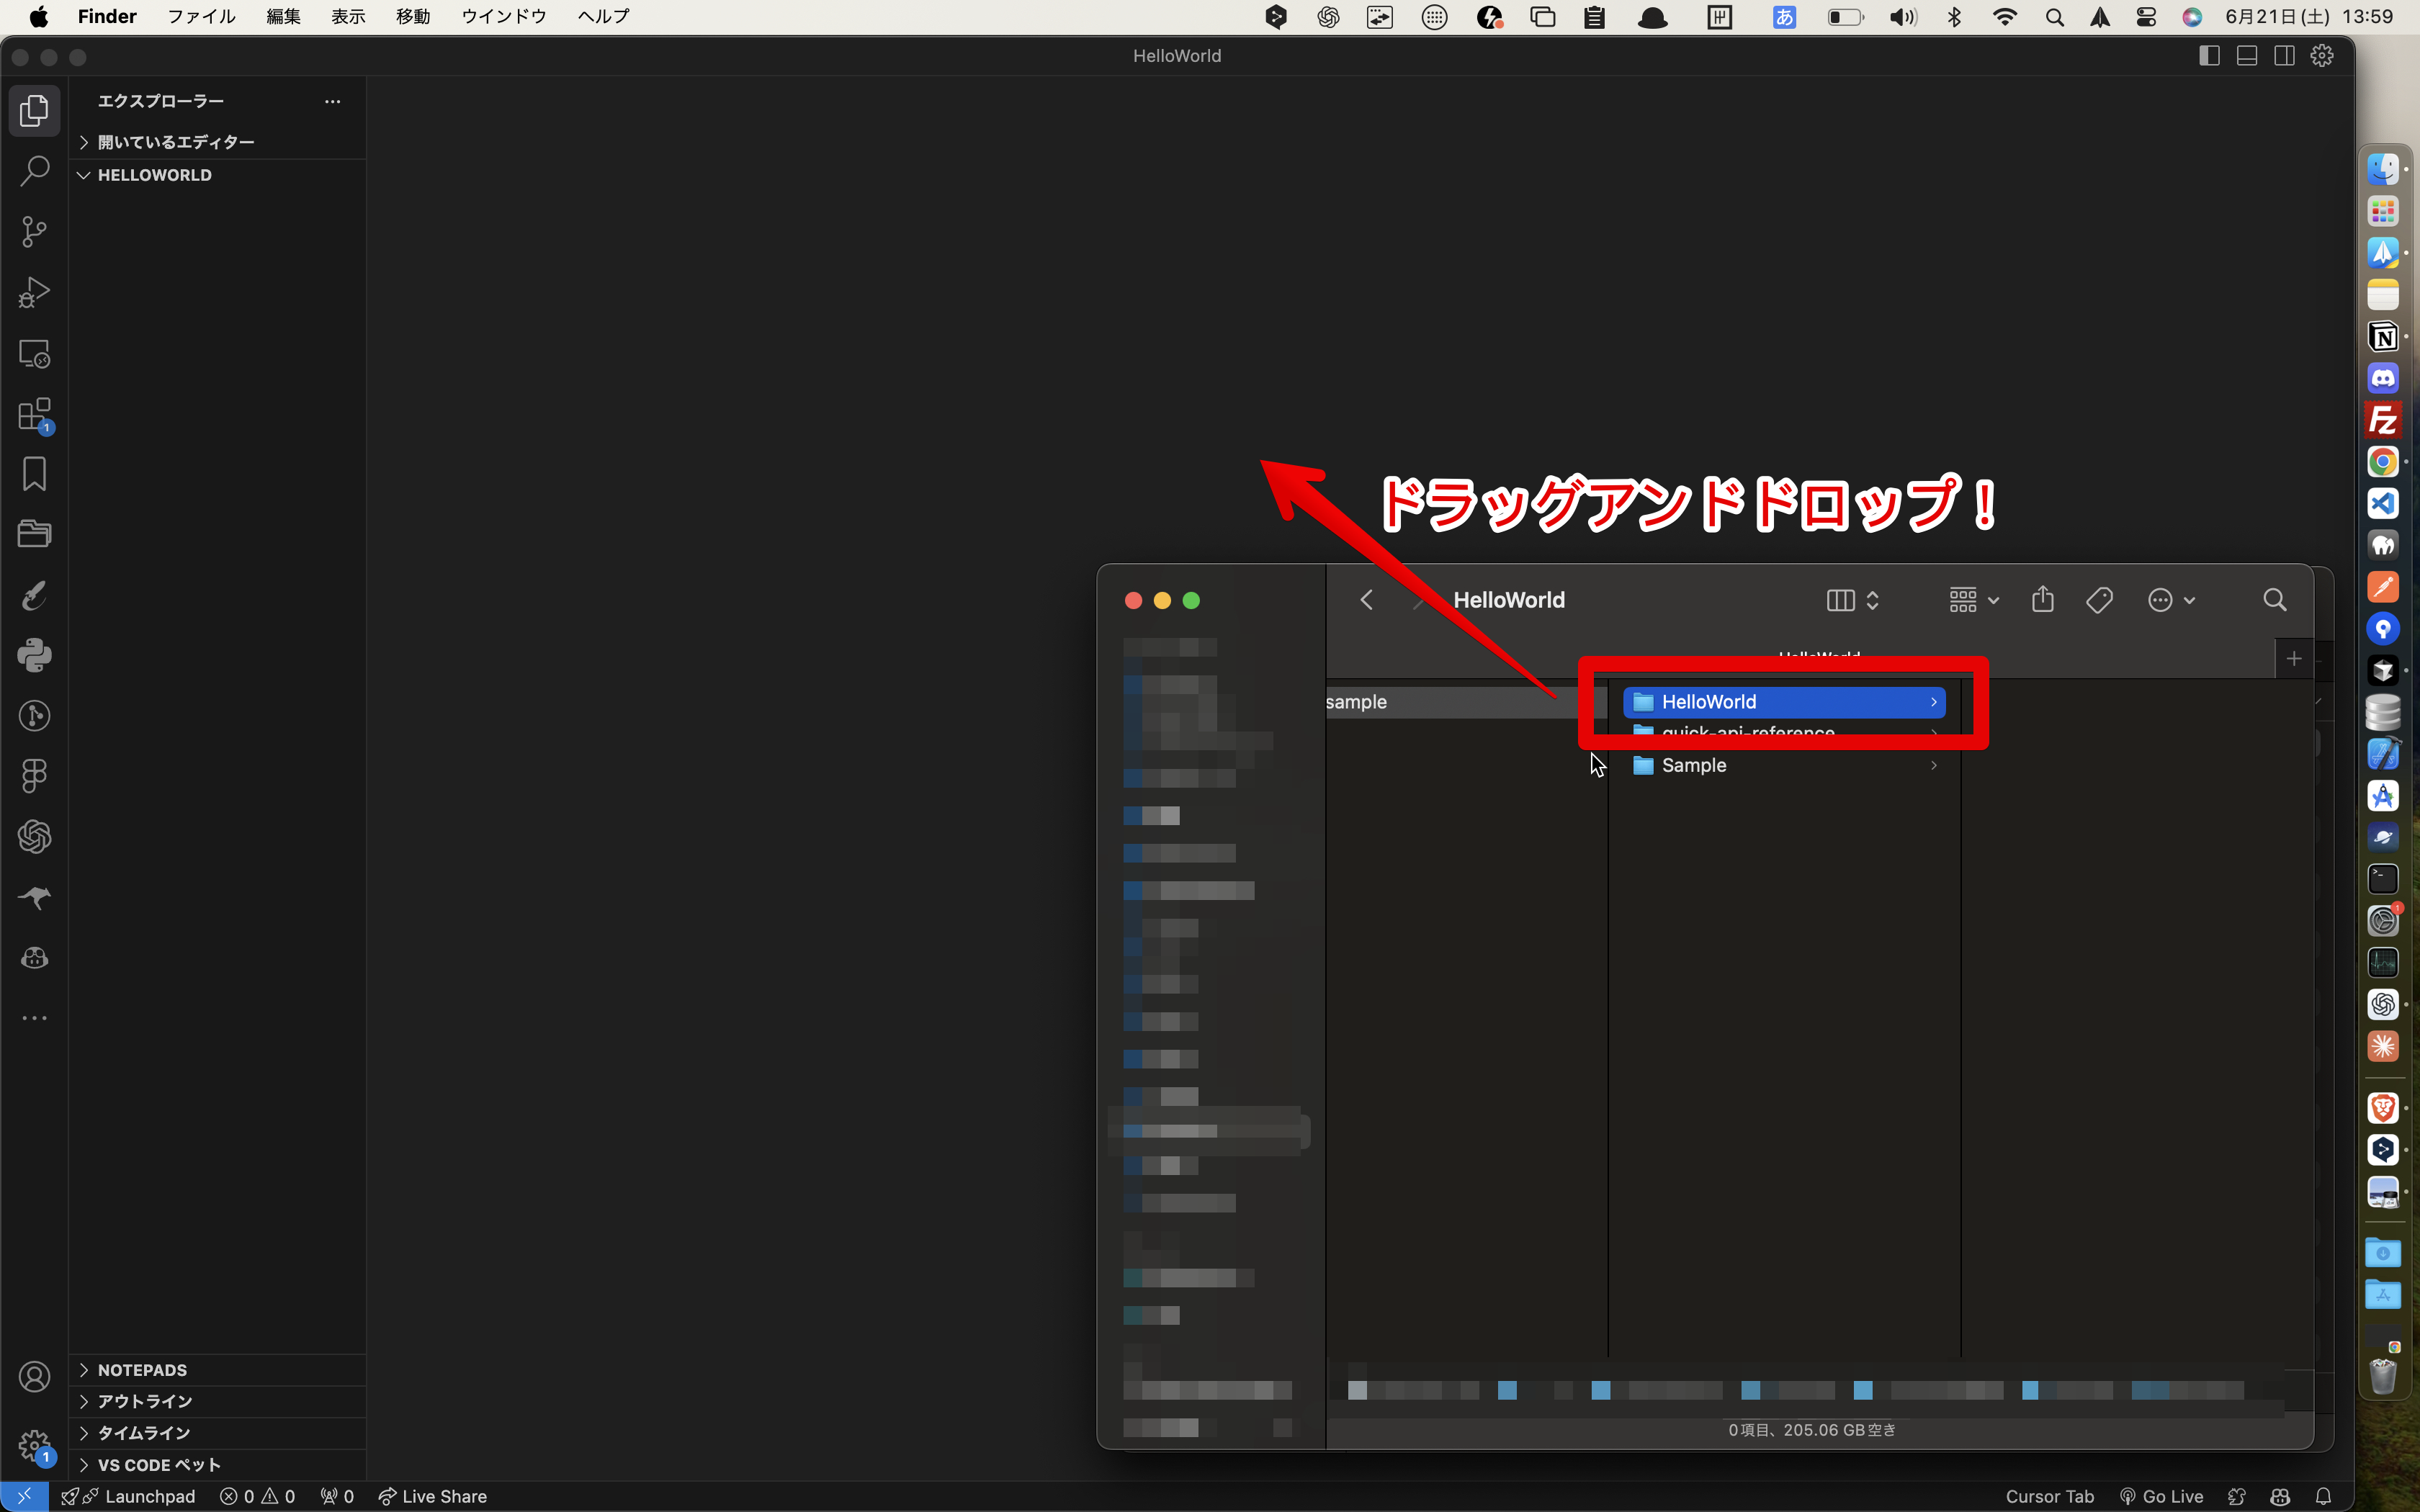Click Cursor Tab in status bar
The height and width of the screenshot is (1512, 2420).
point(2049,1496)
